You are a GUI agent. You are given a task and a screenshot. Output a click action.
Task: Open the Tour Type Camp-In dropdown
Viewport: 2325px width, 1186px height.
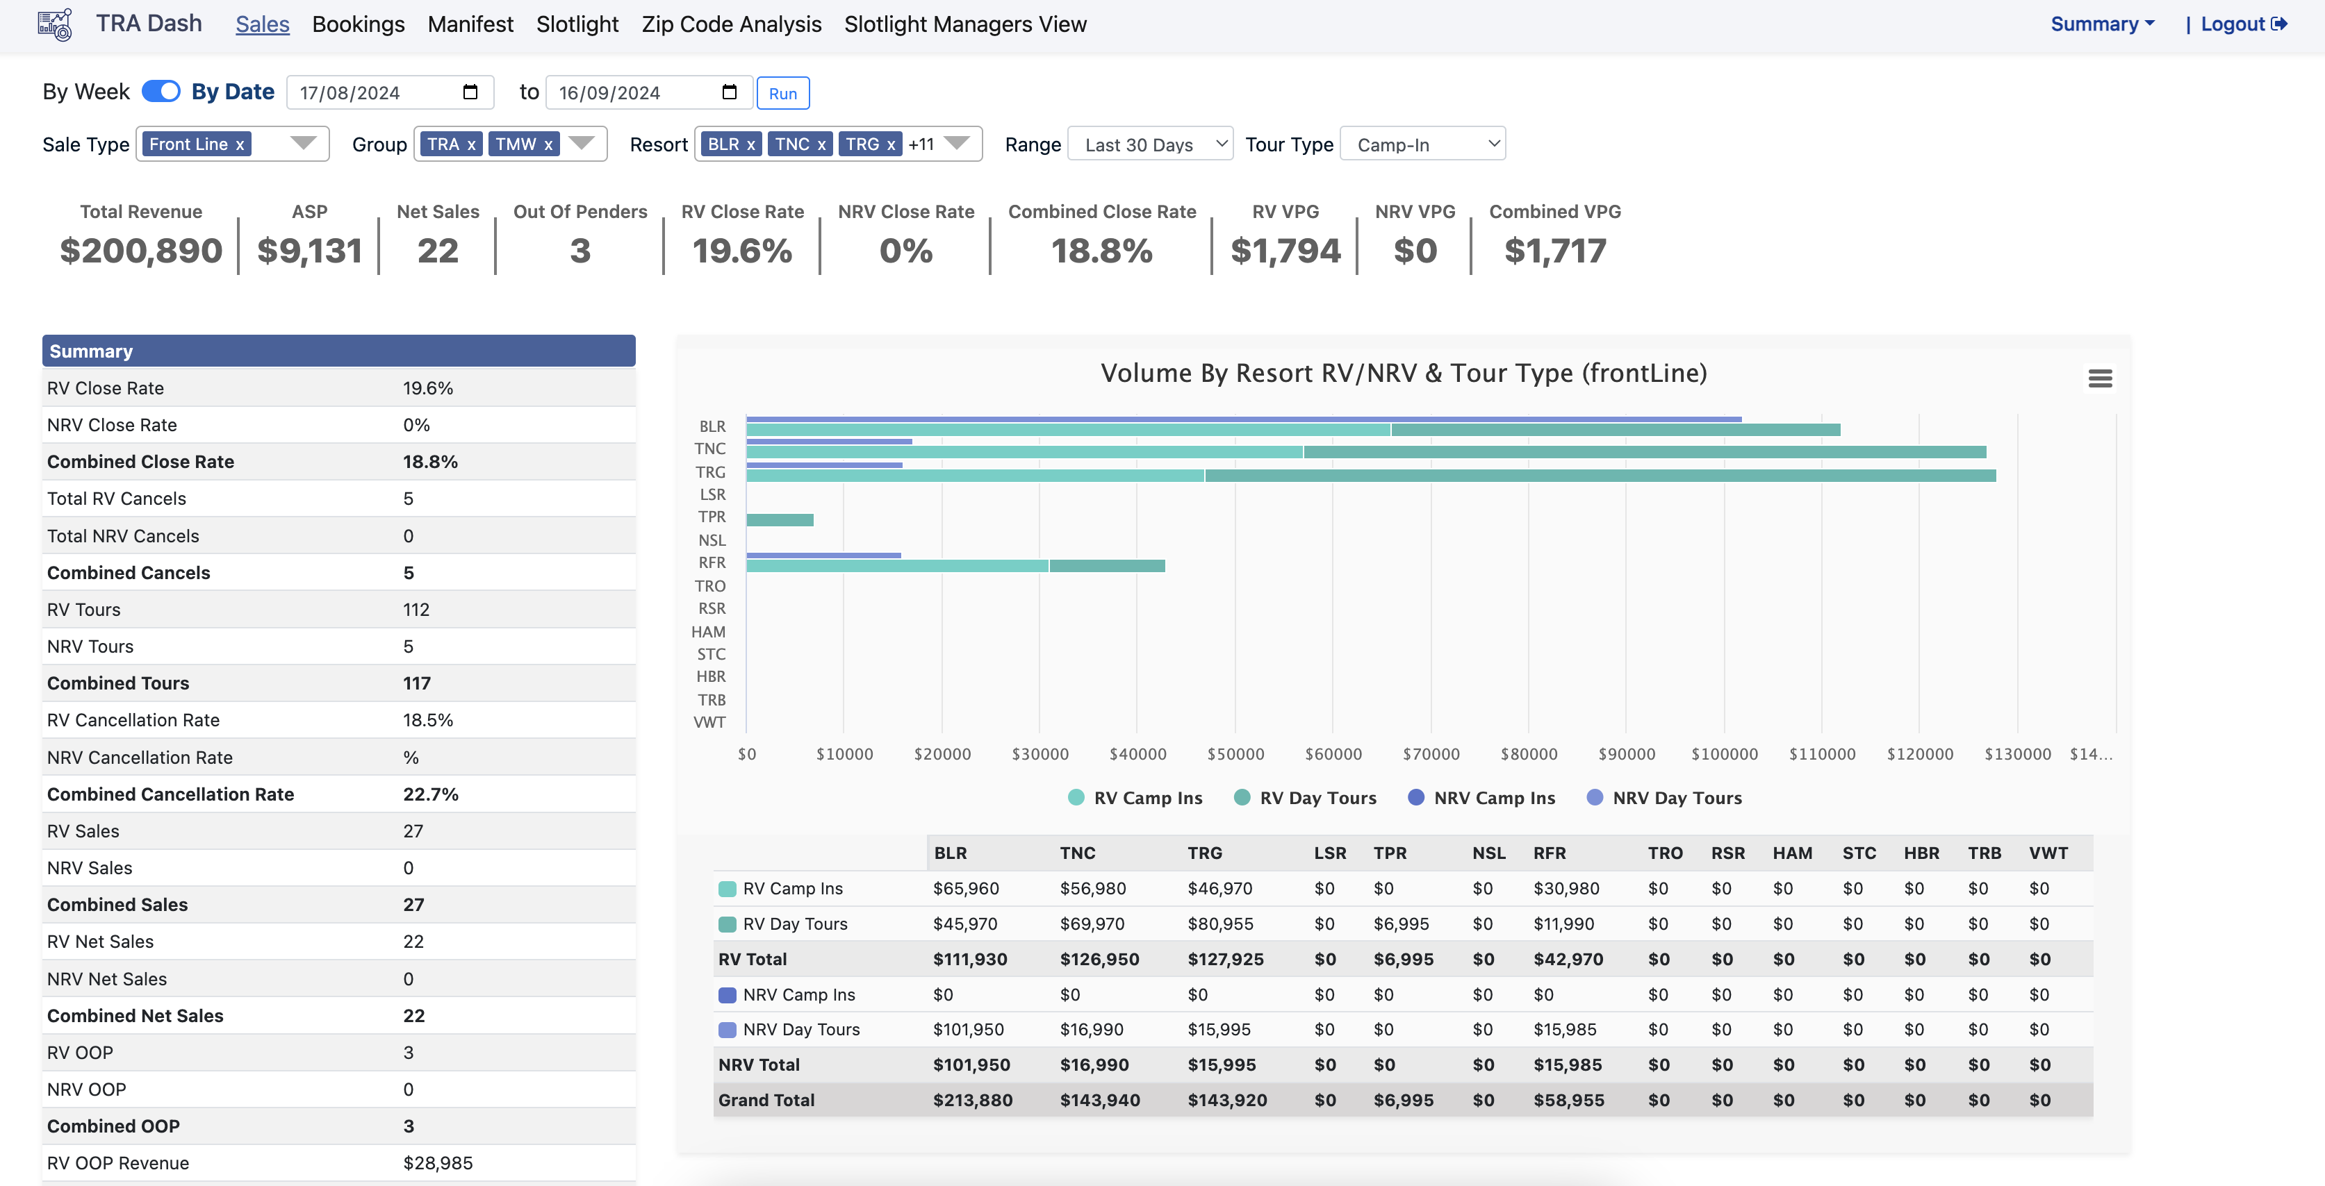[x=1422, y=144]
